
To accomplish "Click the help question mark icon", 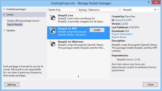I will click(x=149, y=2).
